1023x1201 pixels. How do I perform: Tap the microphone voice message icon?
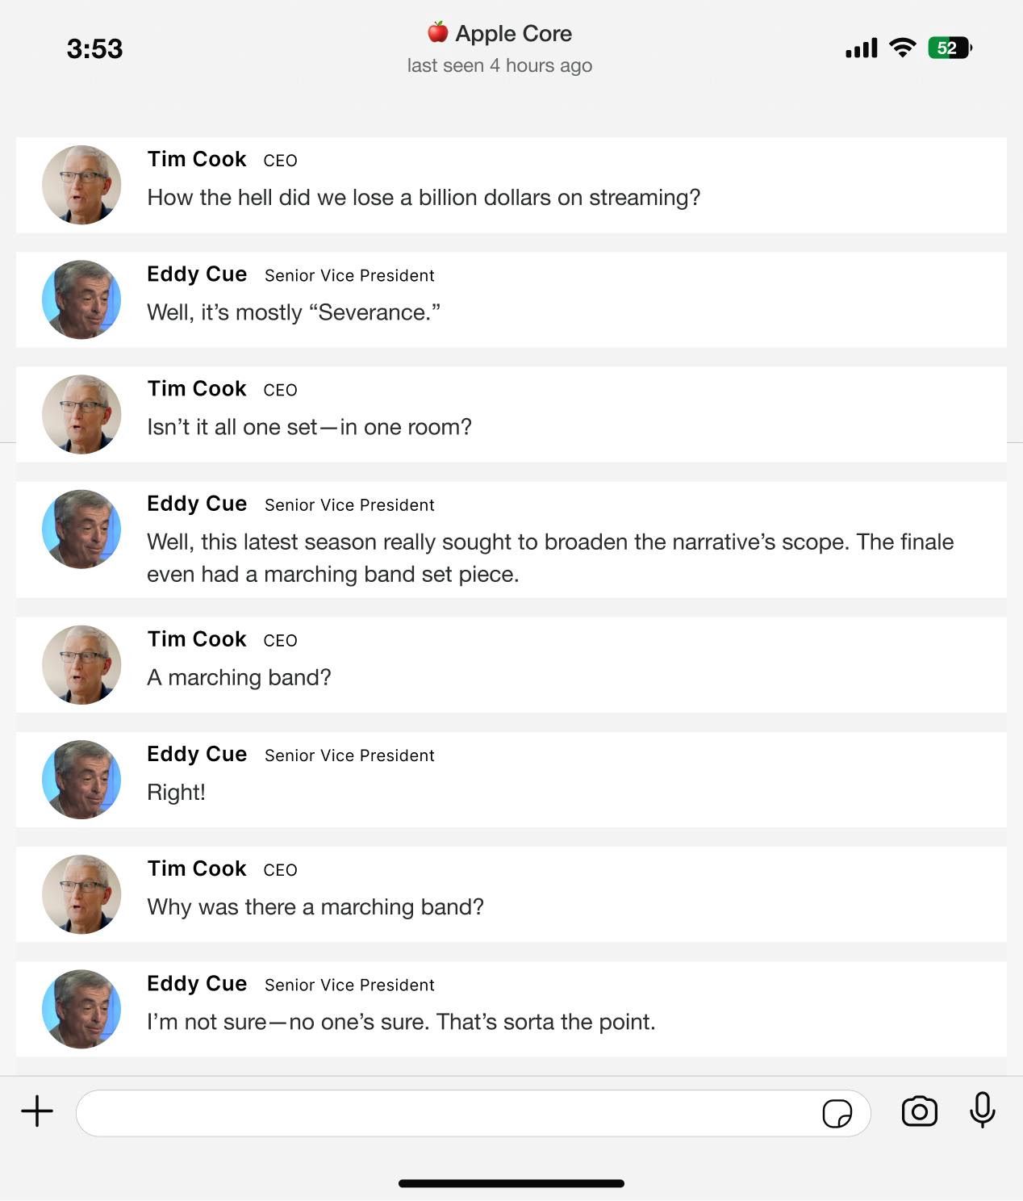(x=982, y=1110)
